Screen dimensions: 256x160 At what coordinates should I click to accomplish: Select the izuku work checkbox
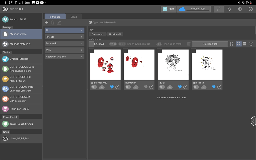[x=159, y=51]
